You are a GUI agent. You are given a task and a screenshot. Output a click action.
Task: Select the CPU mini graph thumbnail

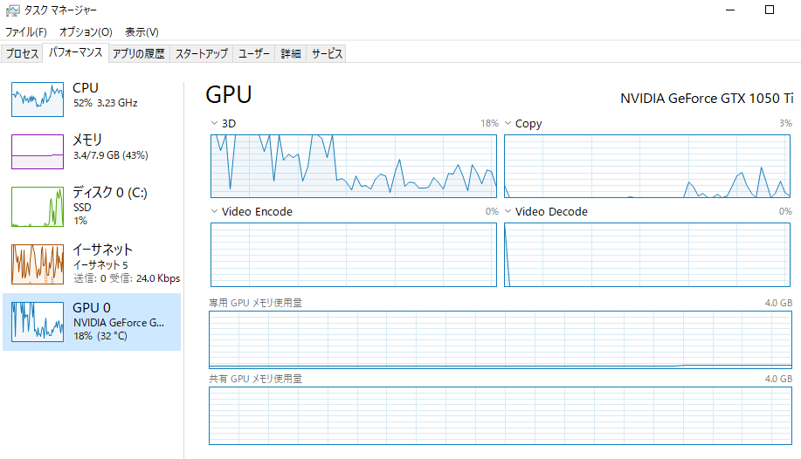[38, 99]
